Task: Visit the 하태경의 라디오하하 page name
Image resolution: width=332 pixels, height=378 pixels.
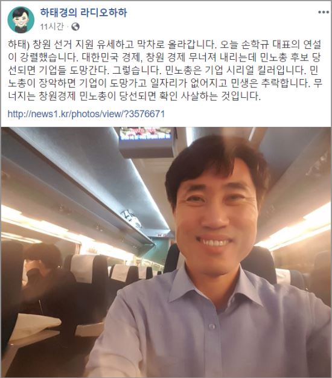Action: click(83, 13)
